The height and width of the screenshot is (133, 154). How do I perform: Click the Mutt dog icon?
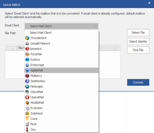(x=27, y=124)
